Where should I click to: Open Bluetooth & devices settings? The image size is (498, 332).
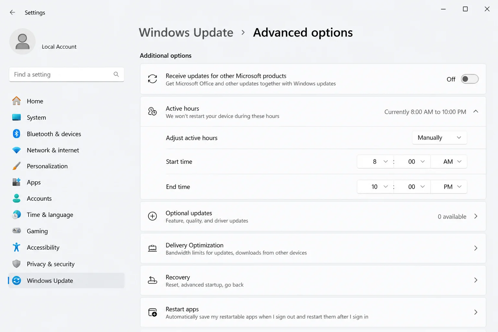tap(66, 134)
